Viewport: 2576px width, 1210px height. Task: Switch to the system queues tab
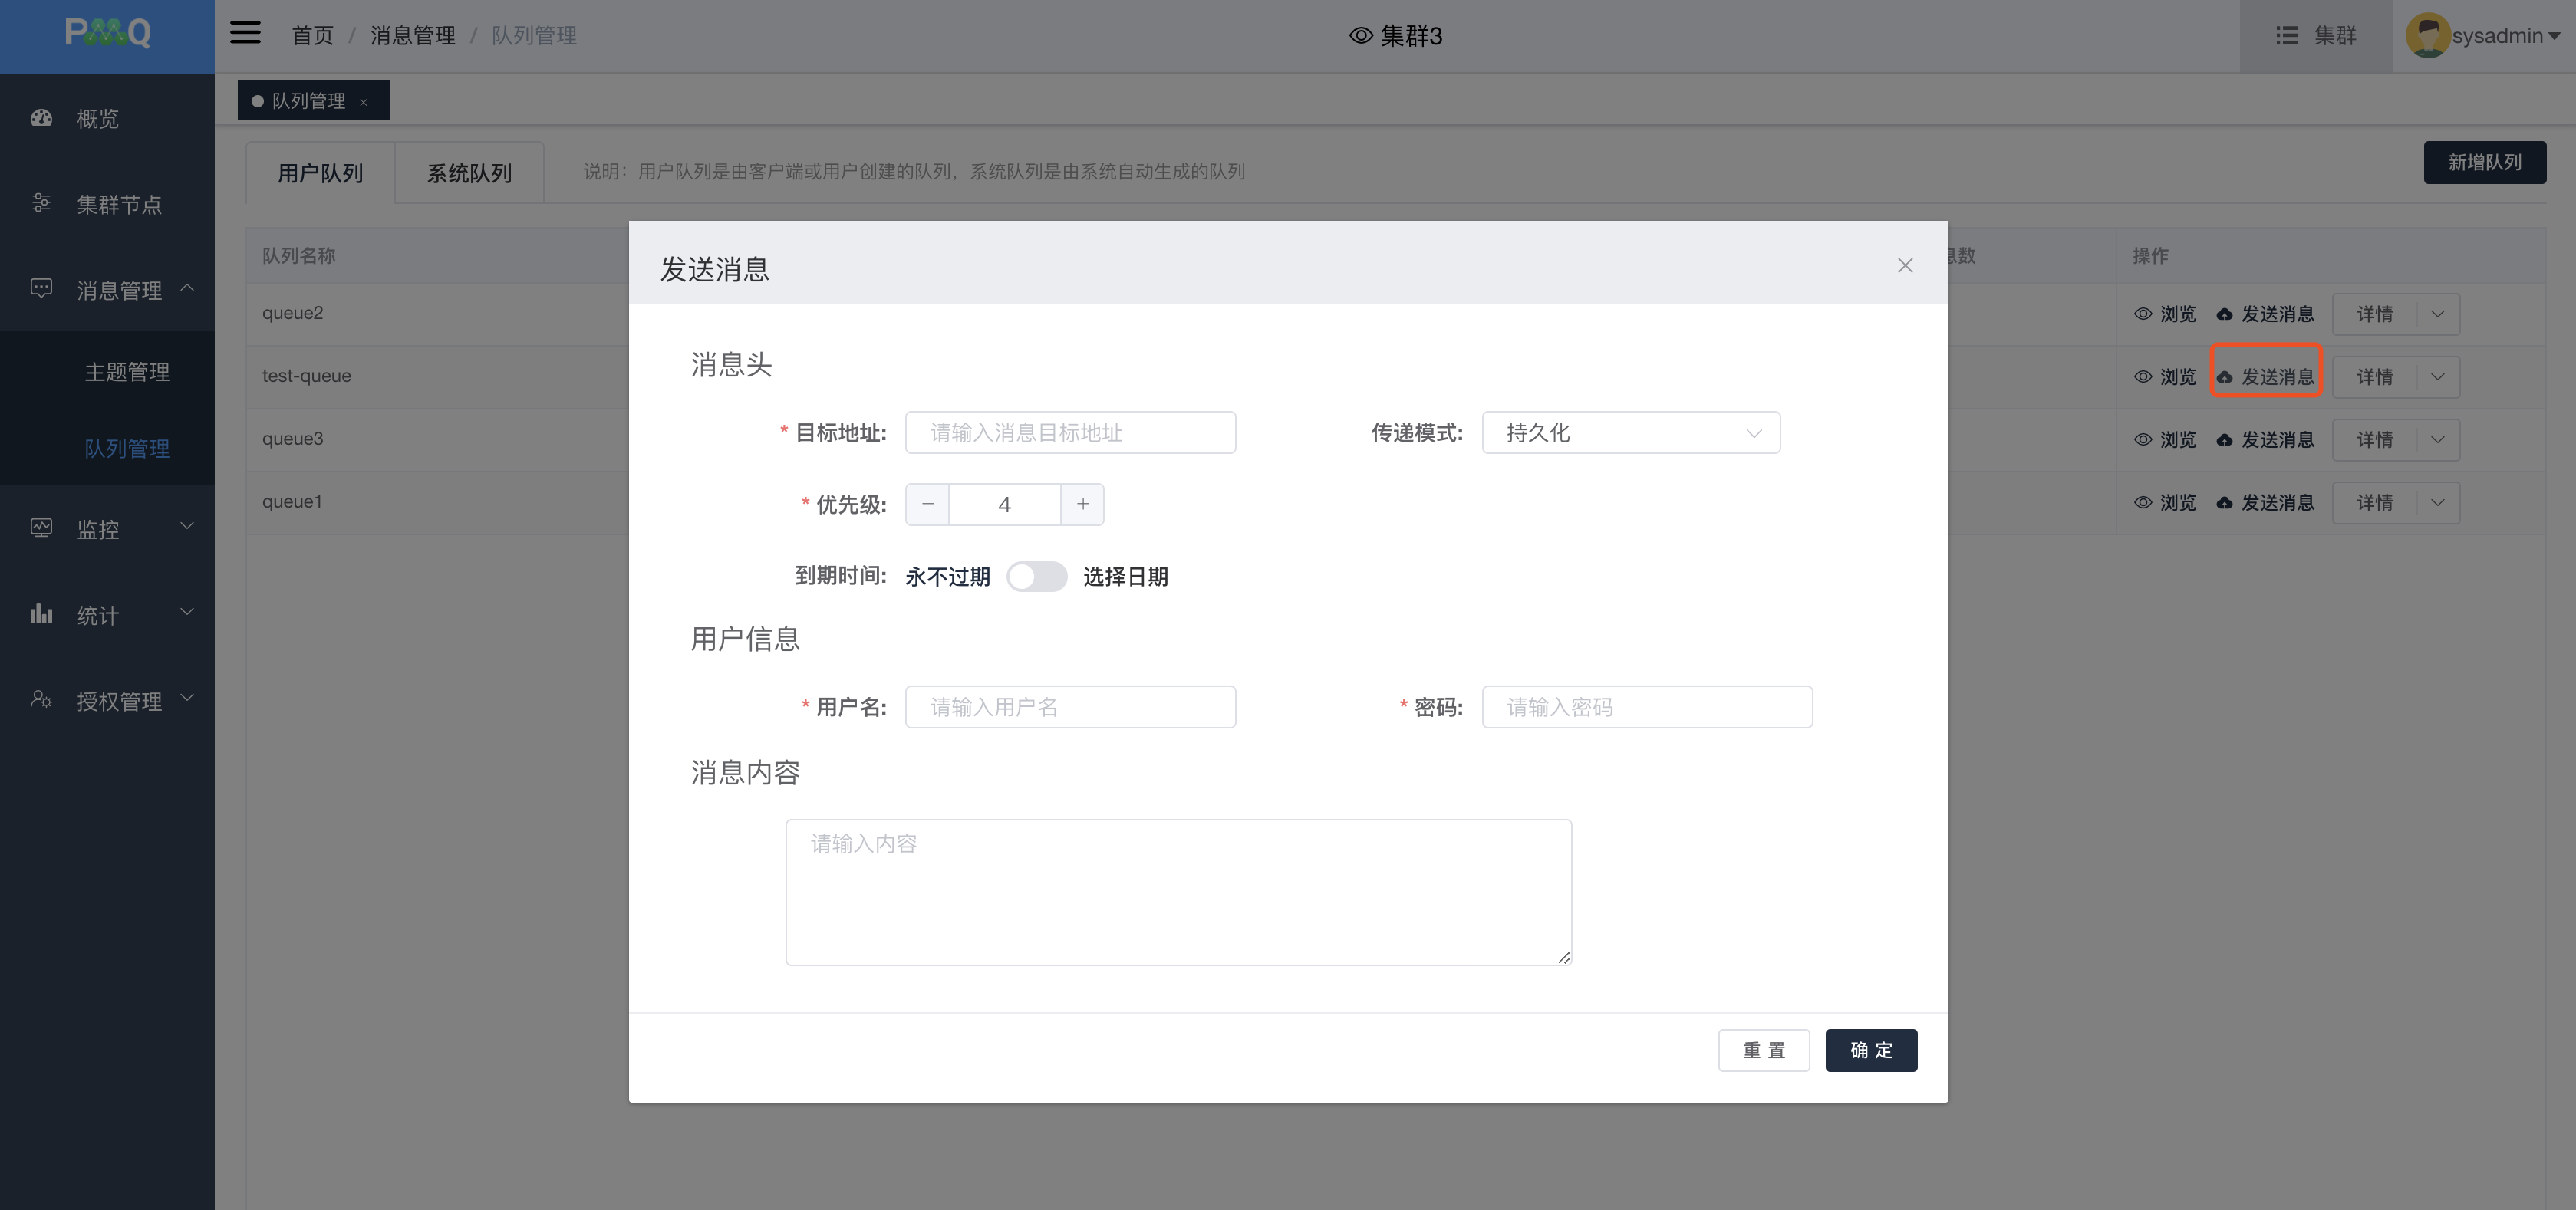coord(469,173)
